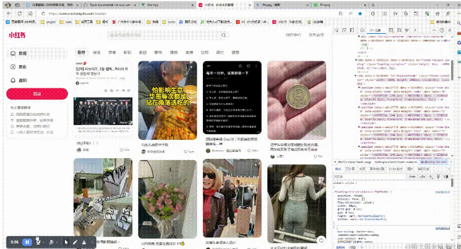Select the 职场 channel tab

pyautogui.click(x=158, y=52)
